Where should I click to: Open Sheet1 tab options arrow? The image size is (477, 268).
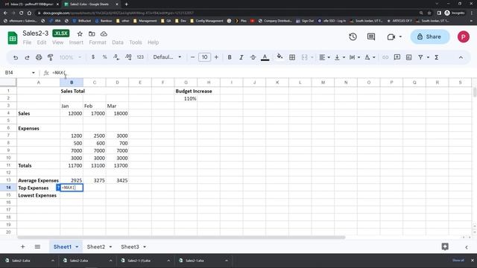click(x=77, y=246)
